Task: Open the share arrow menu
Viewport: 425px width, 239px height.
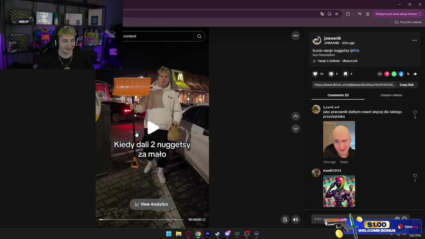Action: coord(415,74)
